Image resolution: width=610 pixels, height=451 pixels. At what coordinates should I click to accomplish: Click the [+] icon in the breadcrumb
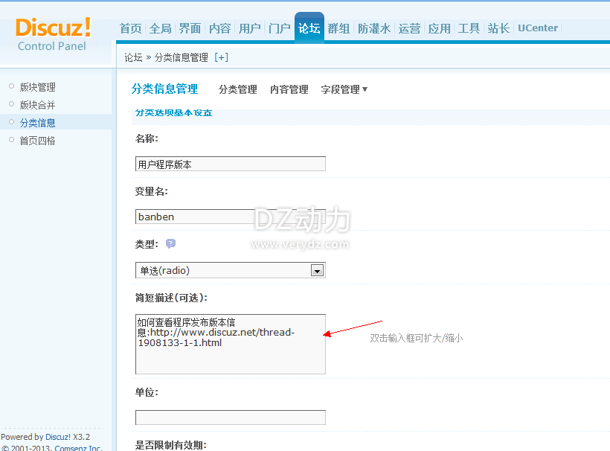pos(221,57)
